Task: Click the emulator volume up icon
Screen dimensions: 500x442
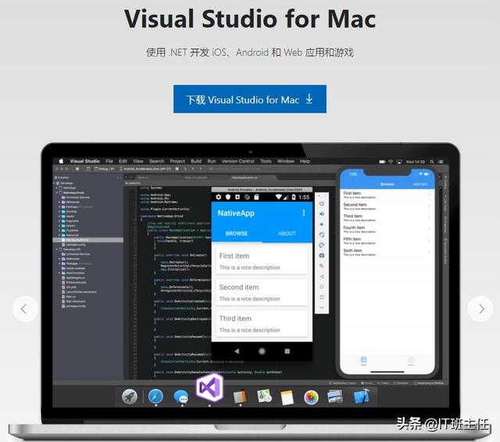Action: pyautogui.click(x=322, y=214)
